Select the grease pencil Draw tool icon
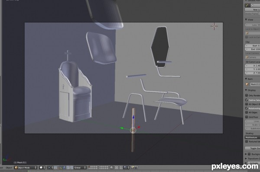This screenshot has width=260, height=172. tap(247, 5)
